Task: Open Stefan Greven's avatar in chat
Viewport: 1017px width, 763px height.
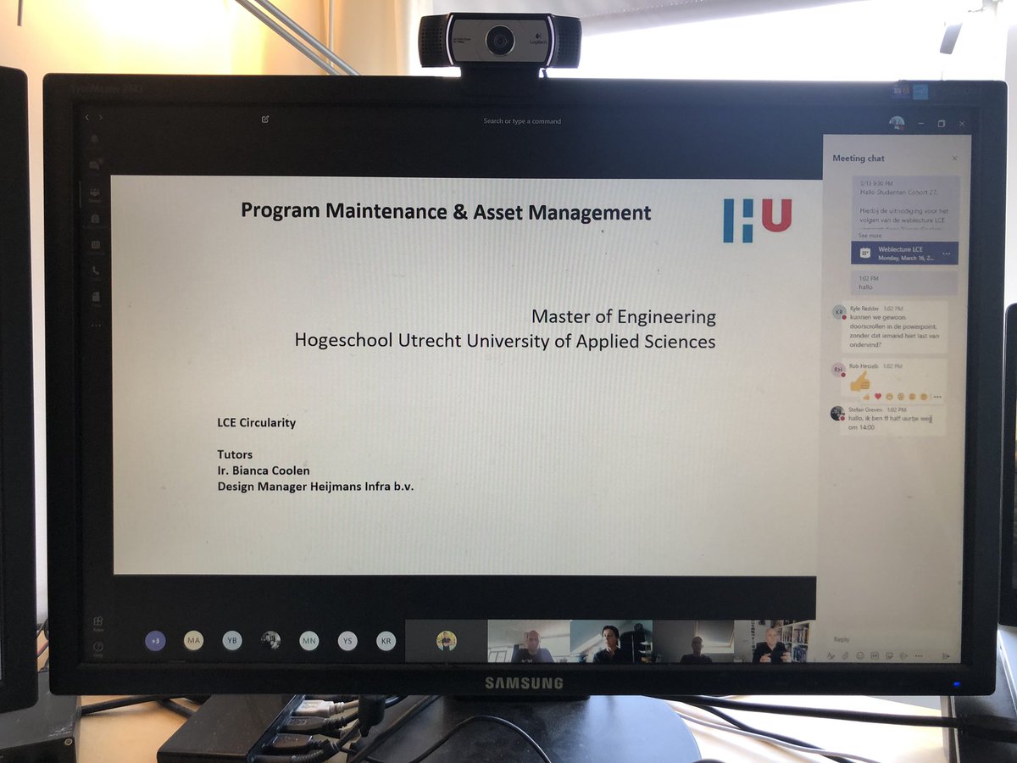Action: (837, 413)
